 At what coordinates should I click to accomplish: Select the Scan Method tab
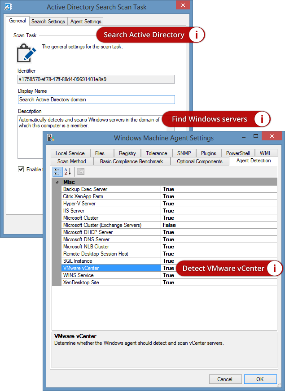(x=72, y=161)
